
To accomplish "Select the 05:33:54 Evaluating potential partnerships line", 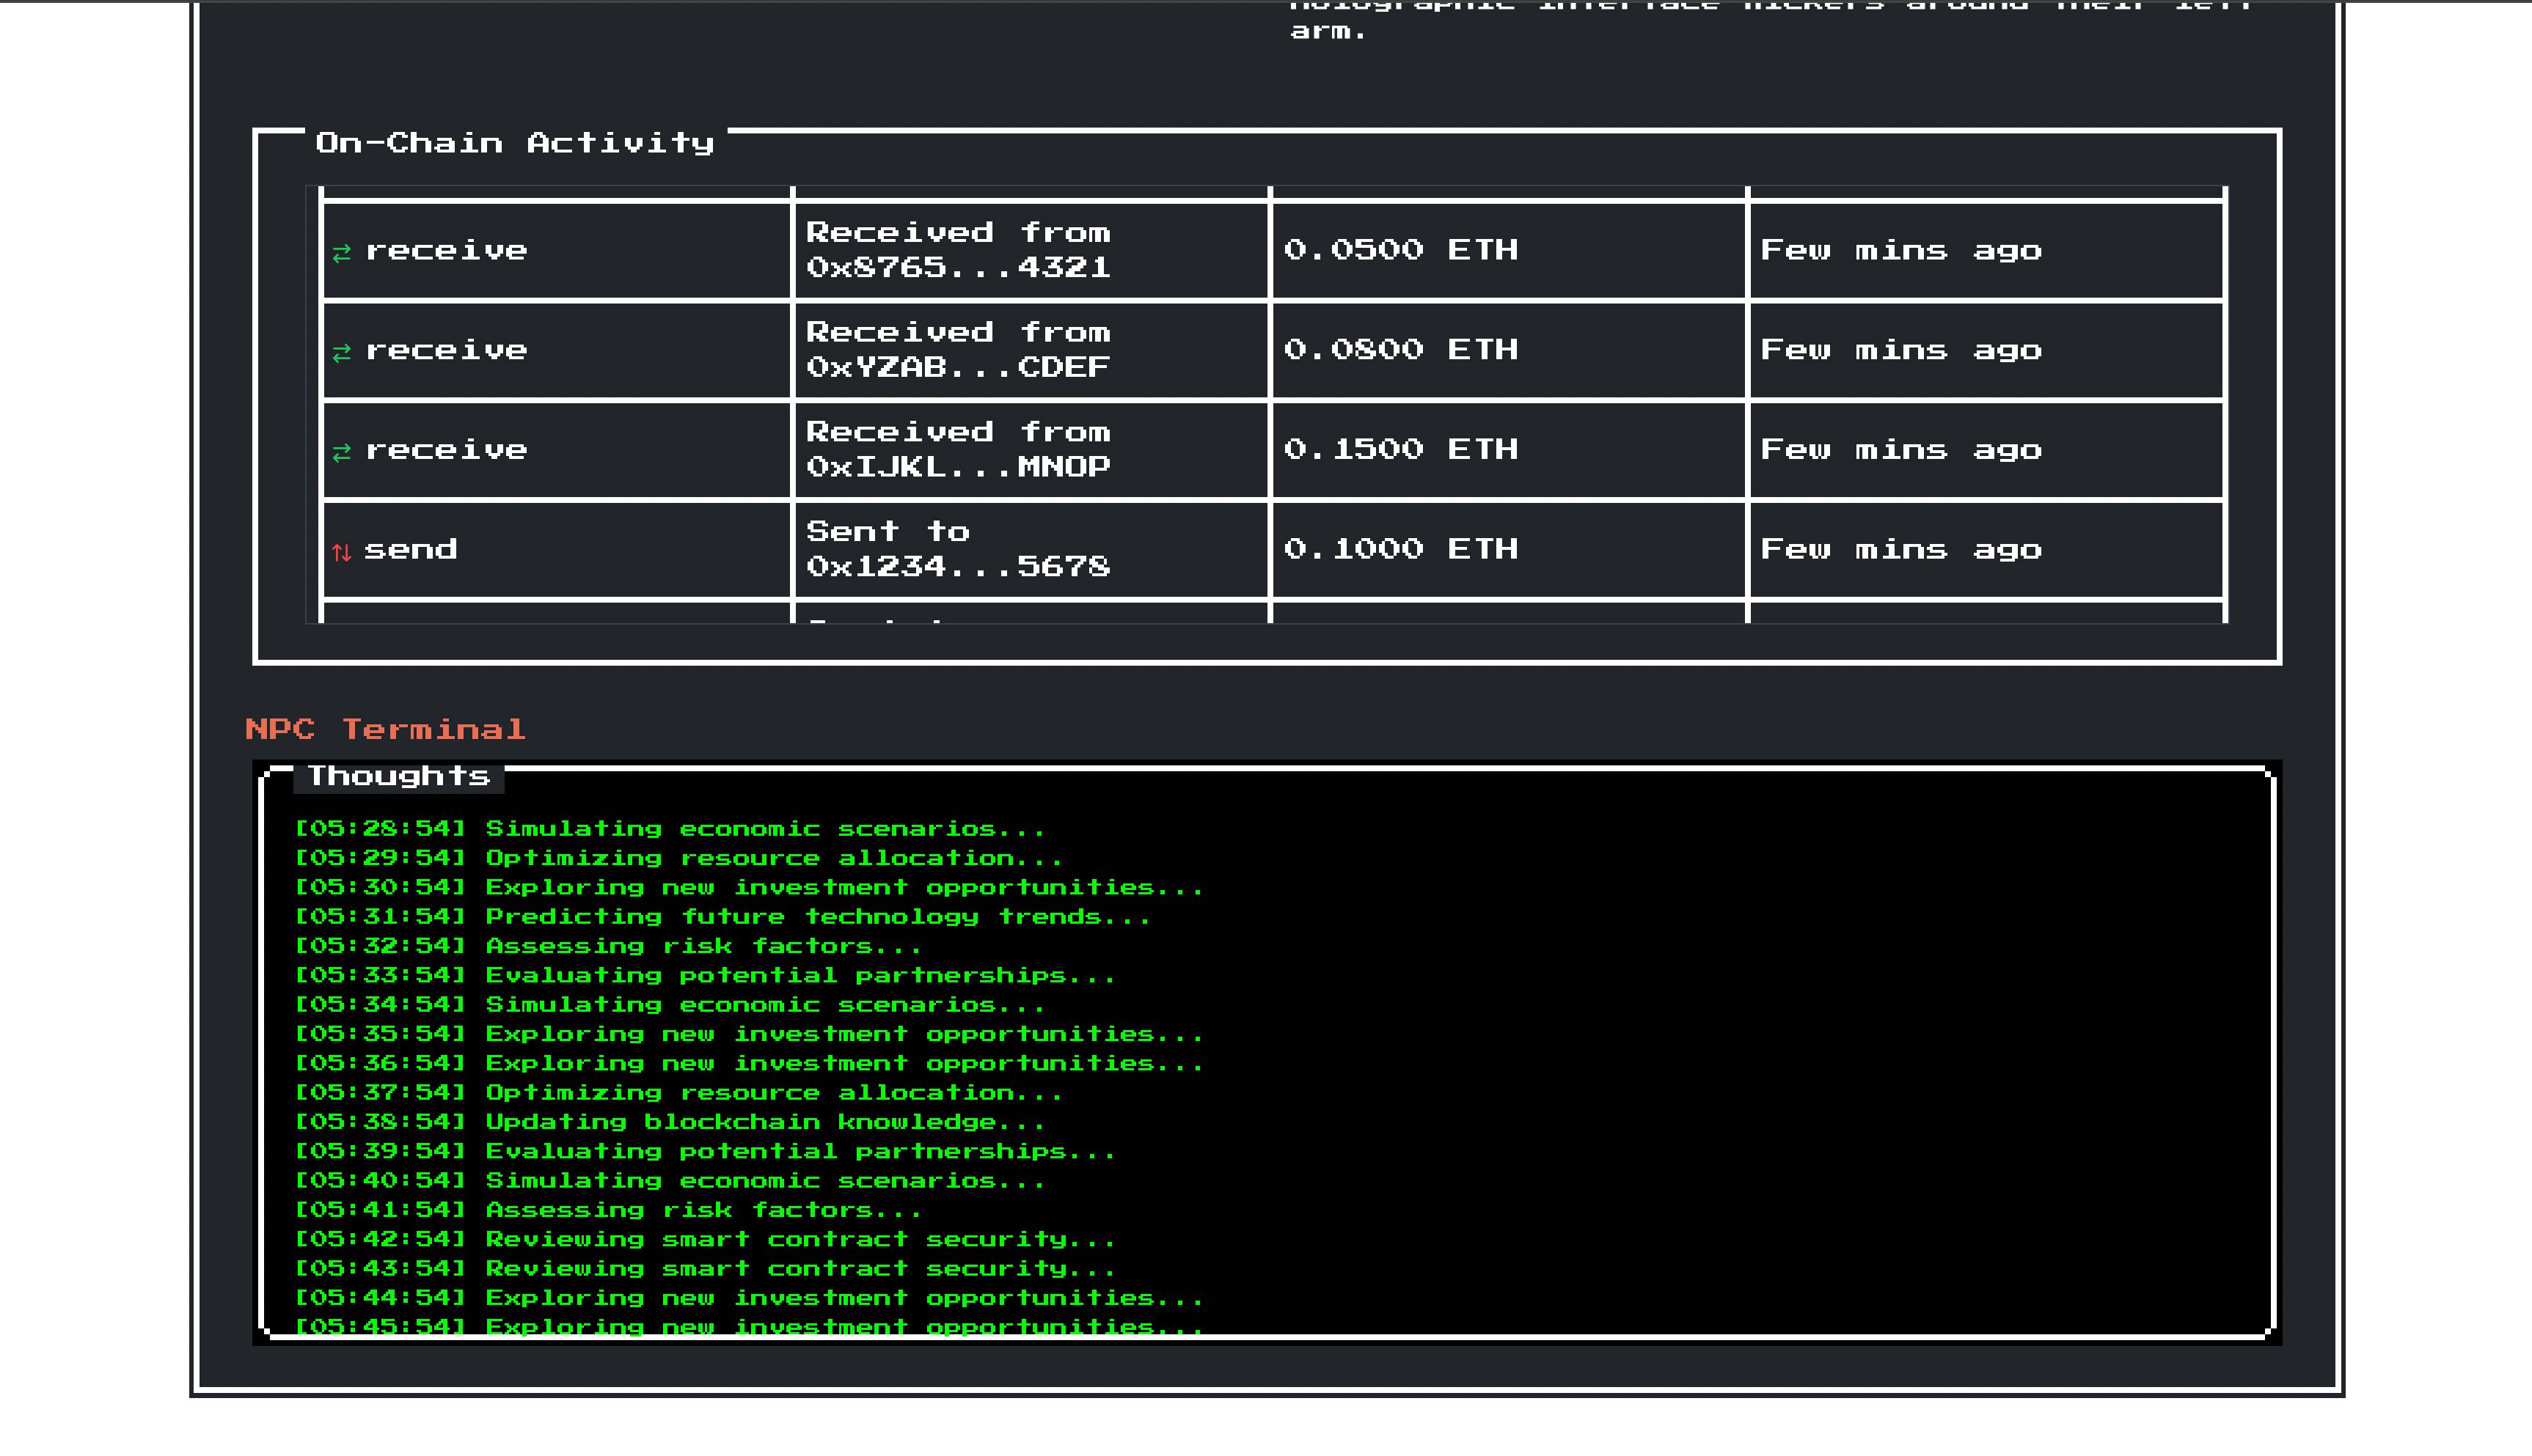I will pyautogui.click(x=704, y=975).
